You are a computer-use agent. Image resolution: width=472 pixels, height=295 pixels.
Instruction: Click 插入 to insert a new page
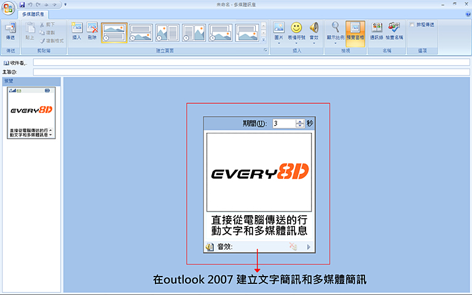[x=77, y=31]
